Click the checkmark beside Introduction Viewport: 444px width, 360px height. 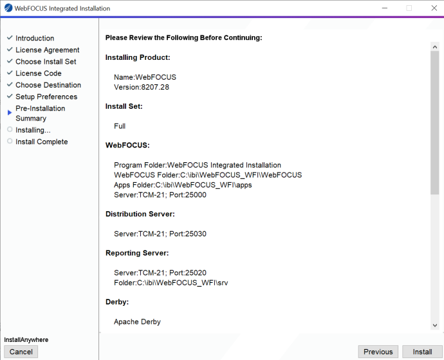point(10,37)
